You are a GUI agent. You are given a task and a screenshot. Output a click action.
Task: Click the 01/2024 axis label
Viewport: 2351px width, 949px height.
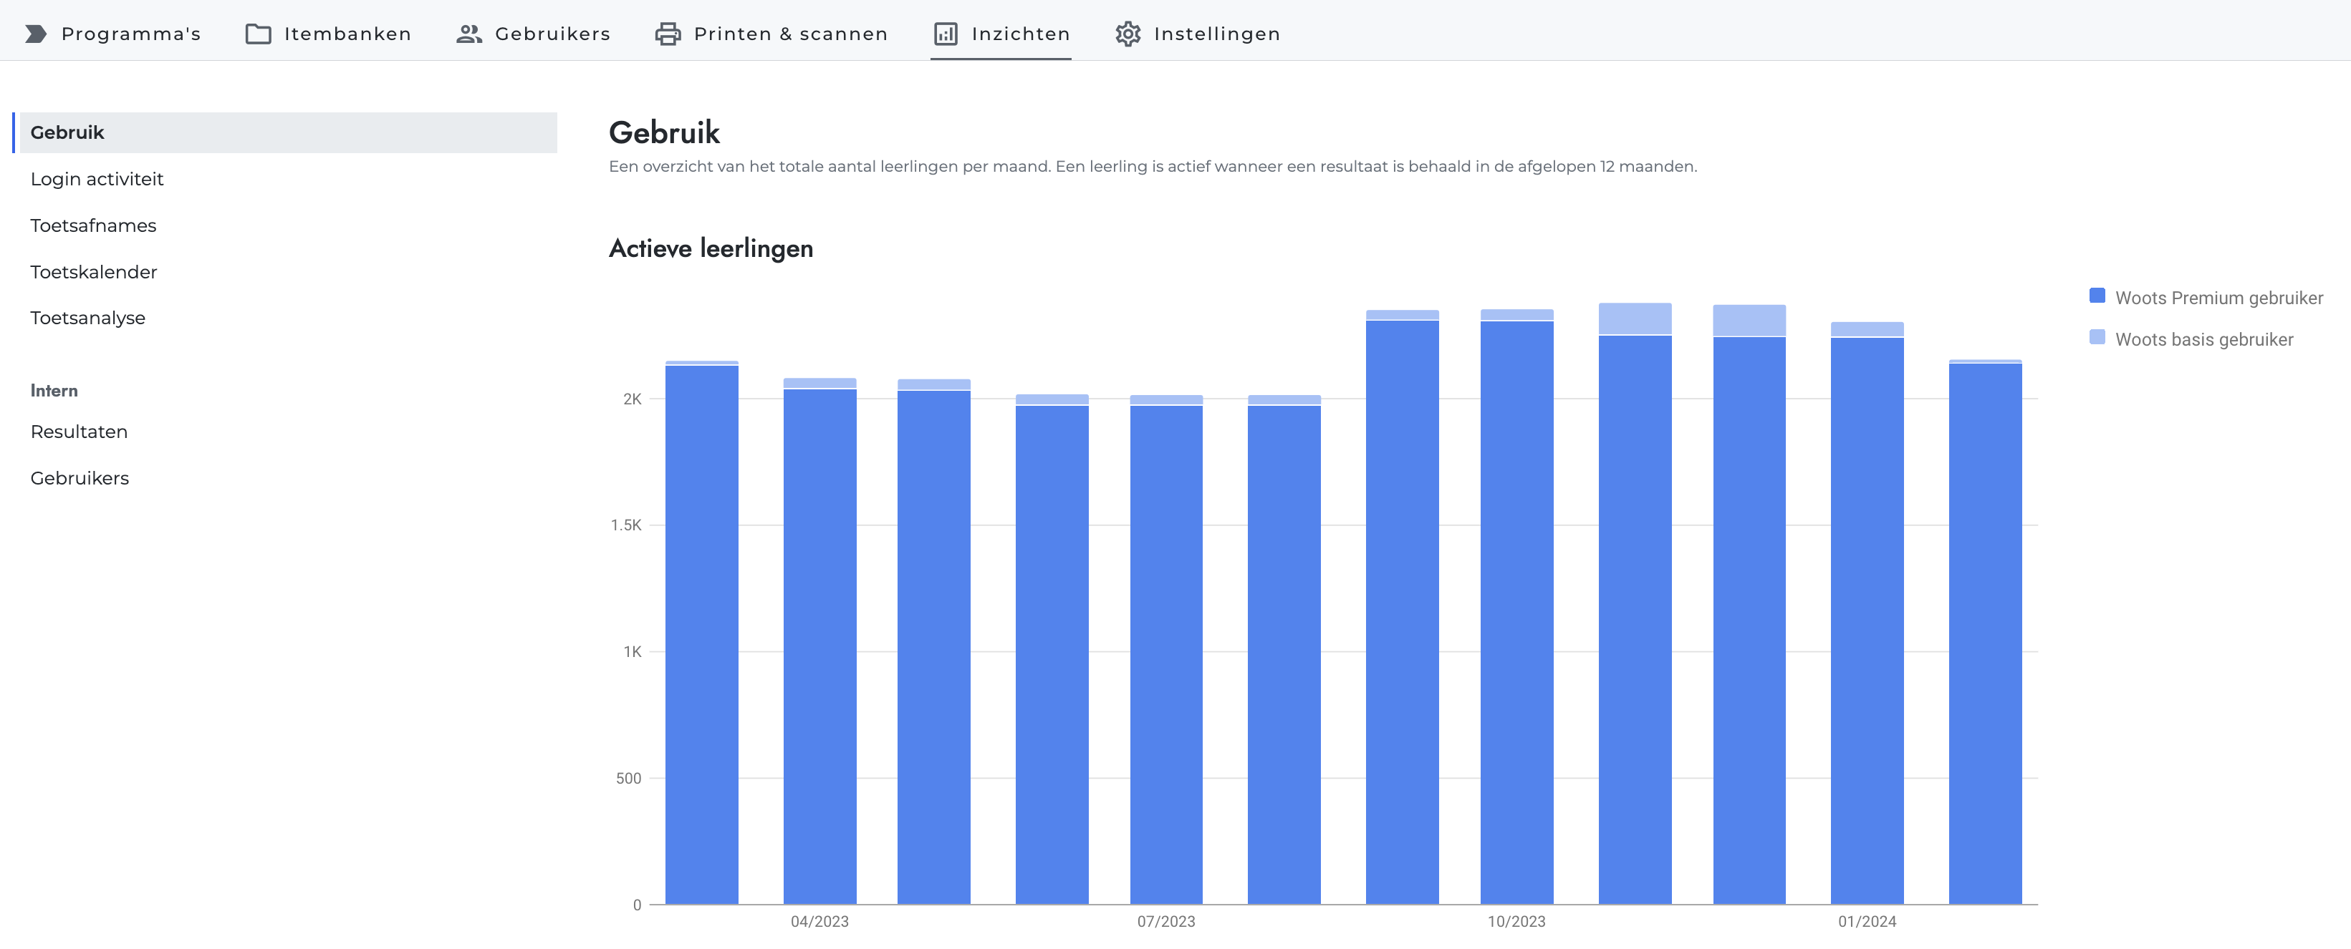(1867, 922)
